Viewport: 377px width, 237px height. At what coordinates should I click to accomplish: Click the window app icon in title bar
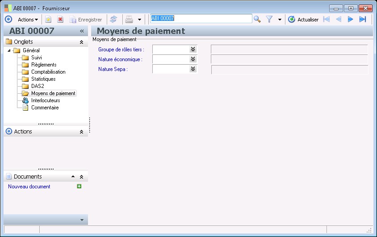click(x=8, y=8)
